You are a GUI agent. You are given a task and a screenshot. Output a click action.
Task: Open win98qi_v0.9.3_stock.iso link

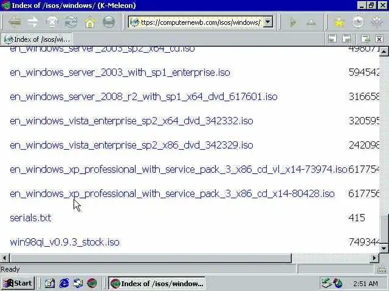[x=64, y=242]
